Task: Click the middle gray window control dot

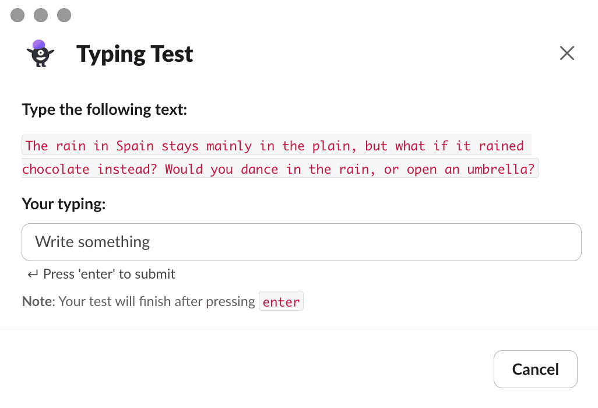Action: pyautogui.click(x=41, y=15)
